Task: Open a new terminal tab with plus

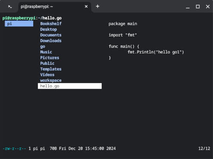Action: point(98,6)
